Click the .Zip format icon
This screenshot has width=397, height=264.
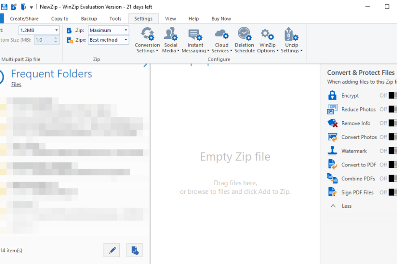[x=69, y=30]
